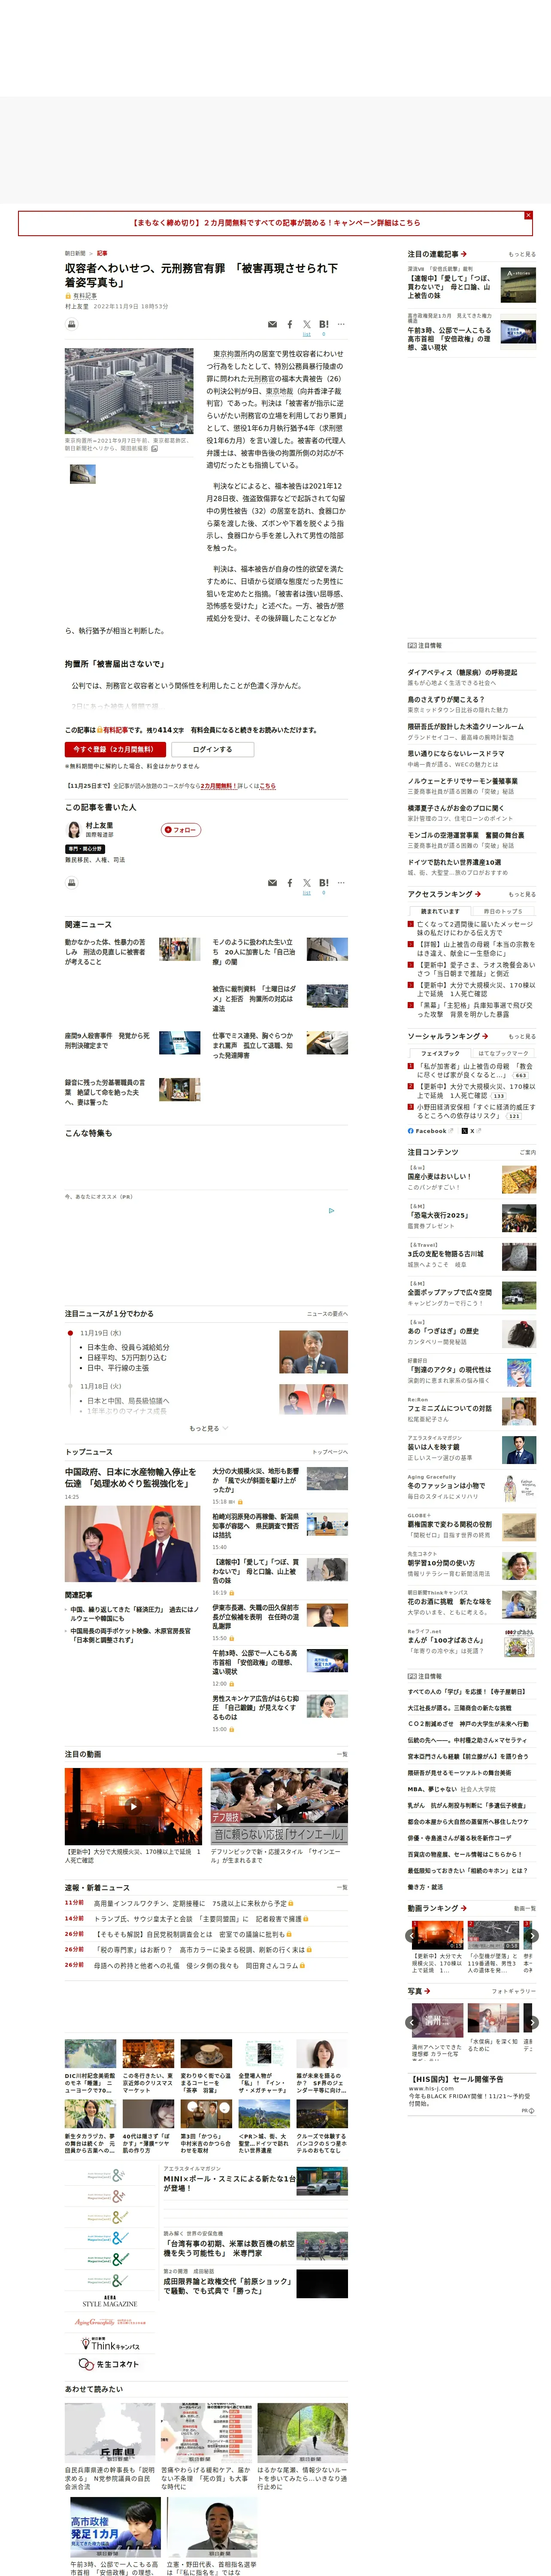551x2576 pixels.
Task: Play the 大分で大規模火災 fire video
Action: pos(133,1806)
